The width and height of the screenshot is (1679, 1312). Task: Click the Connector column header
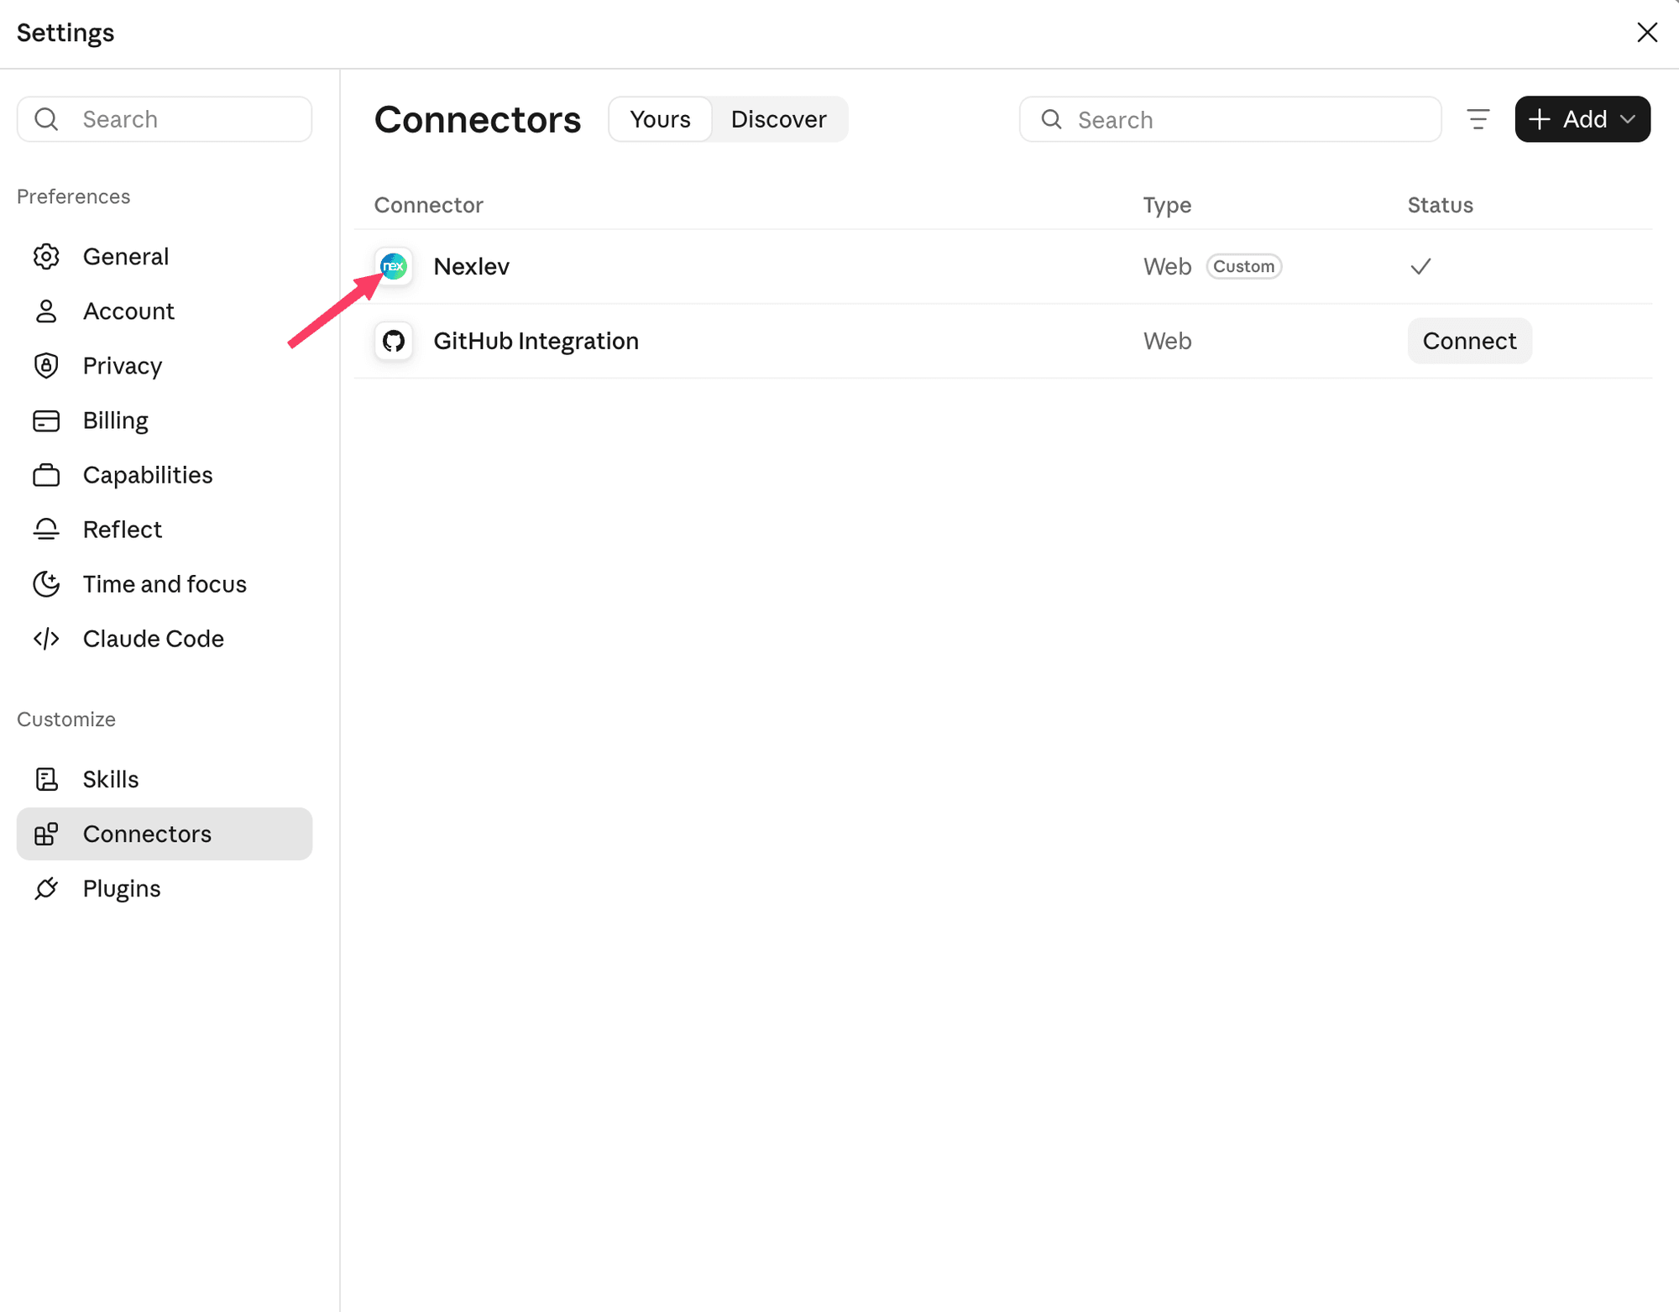(428, 205)
